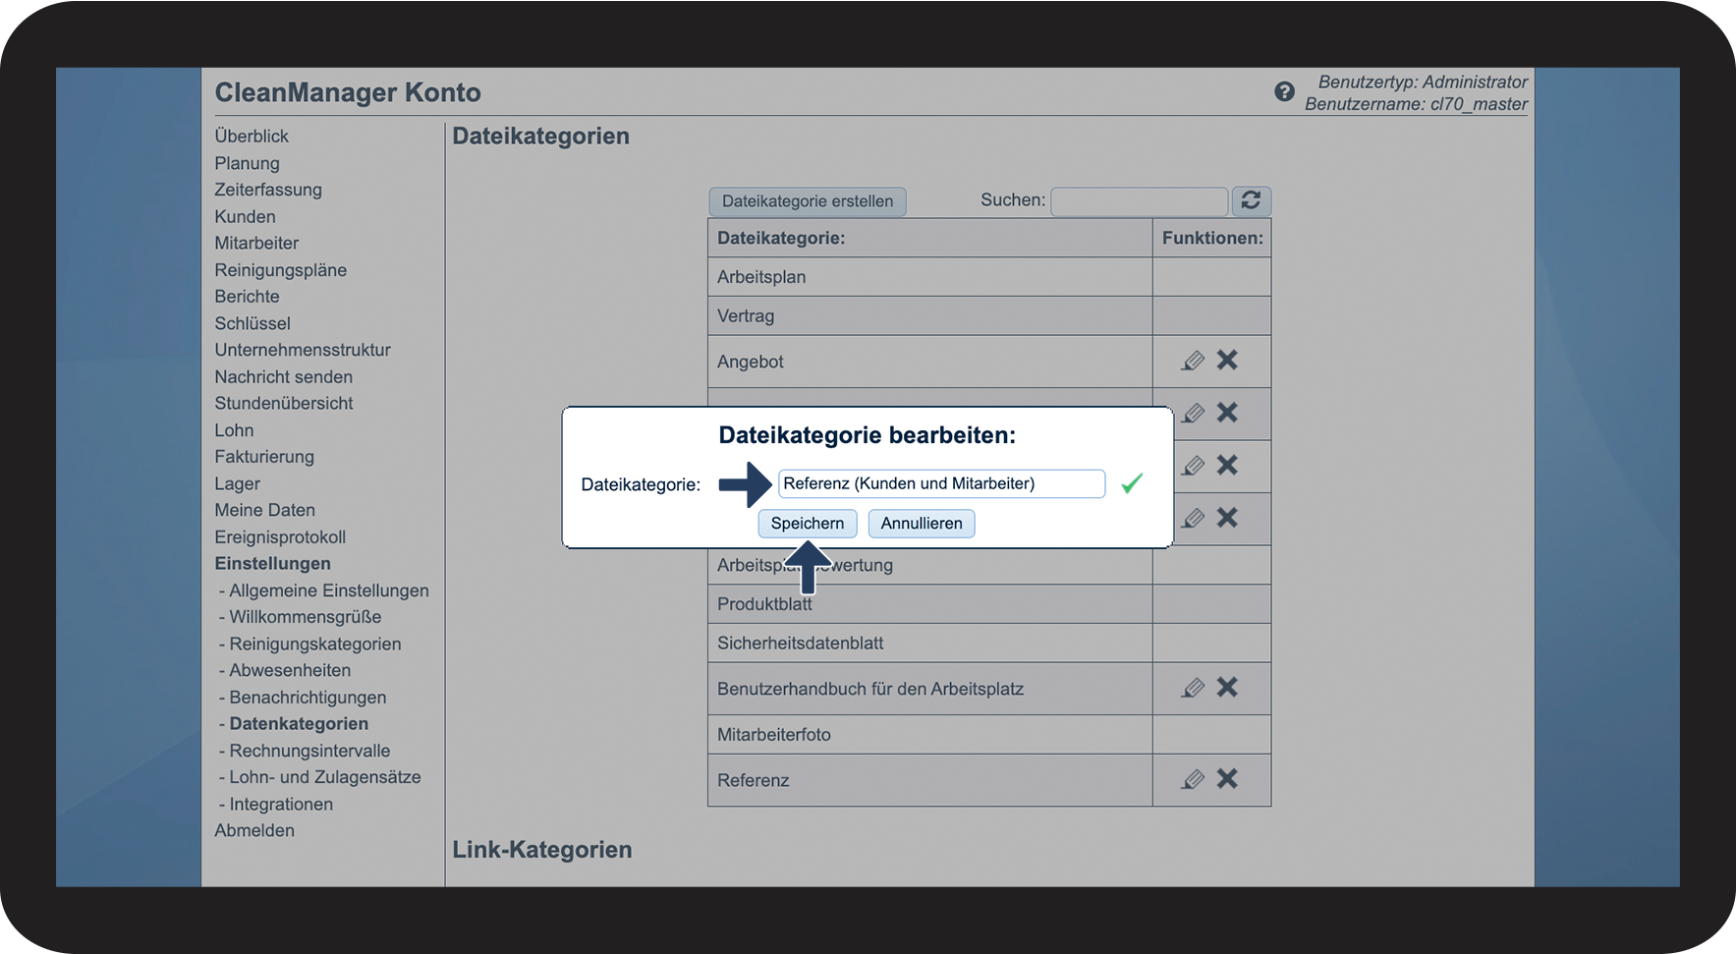This screenshot has width=1736, height=954.
Task: Click the Benutzername cl70_master text
Action: click(1416, 104)
